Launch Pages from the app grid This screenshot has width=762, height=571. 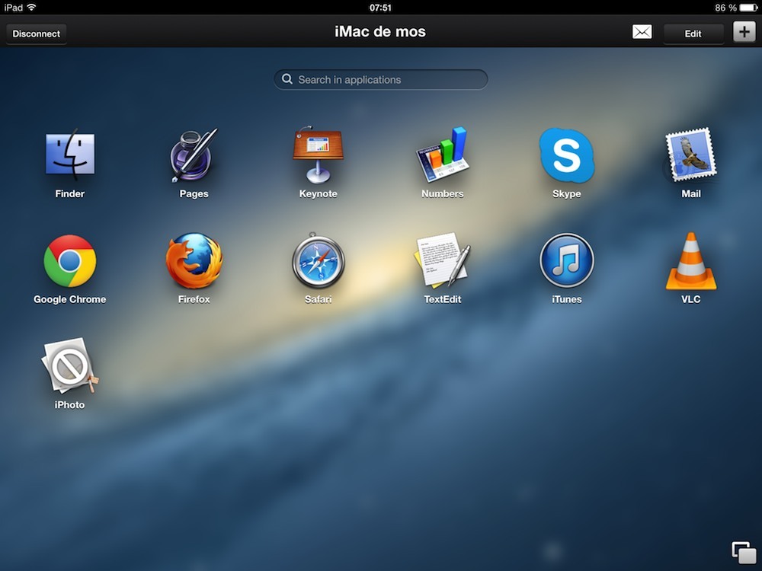(x=194, y=155)
